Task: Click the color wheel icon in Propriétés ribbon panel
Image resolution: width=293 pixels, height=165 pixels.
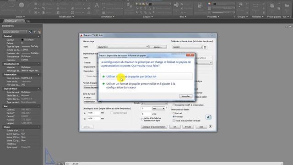Action: [209, 4]
